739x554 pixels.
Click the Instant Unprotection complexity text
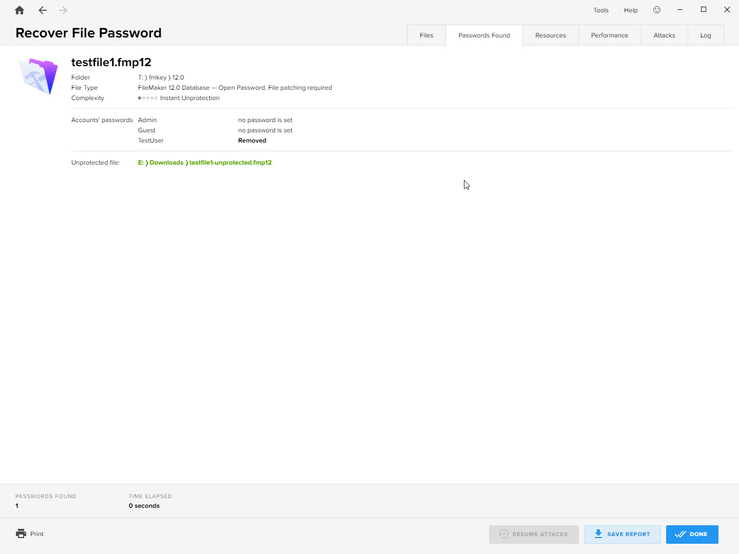pos(190,98)
